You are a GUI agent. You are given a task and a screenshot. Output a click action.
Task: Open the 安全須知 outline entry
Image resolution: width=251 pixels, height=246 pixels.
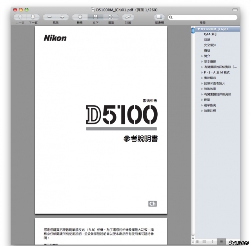click(x=210, y=45)
